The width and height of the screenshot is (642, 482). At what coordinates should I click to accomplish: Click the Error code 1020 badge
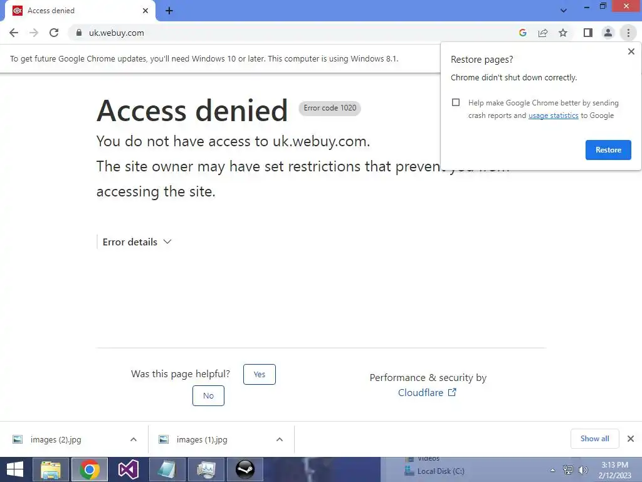pos(330,108)
